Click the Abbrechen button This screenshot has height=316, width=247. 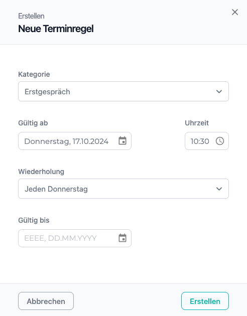46,301
